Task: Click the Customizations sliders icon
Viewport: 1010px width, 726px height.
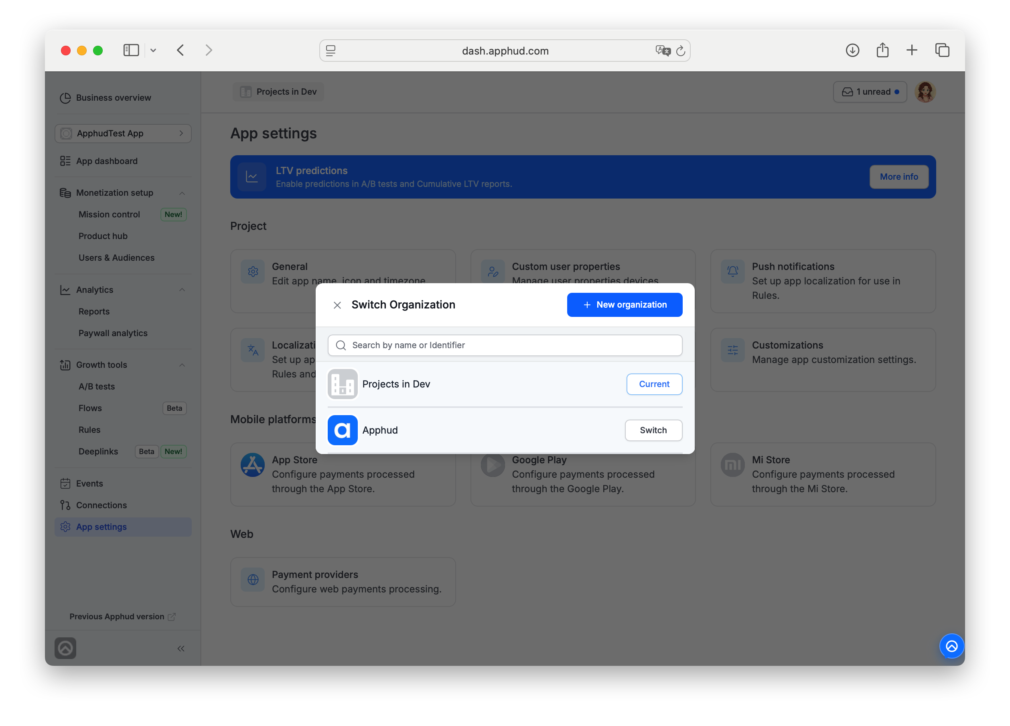Action: [x=732, y=350]
